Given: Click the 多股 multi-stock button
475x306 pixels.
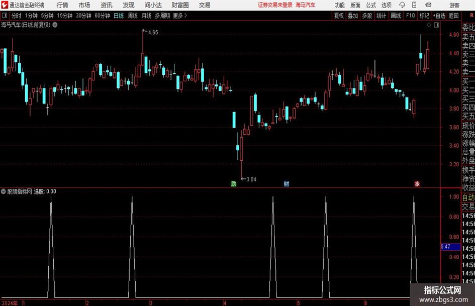Looking at the screenshot, I should [x=367, y=16].
